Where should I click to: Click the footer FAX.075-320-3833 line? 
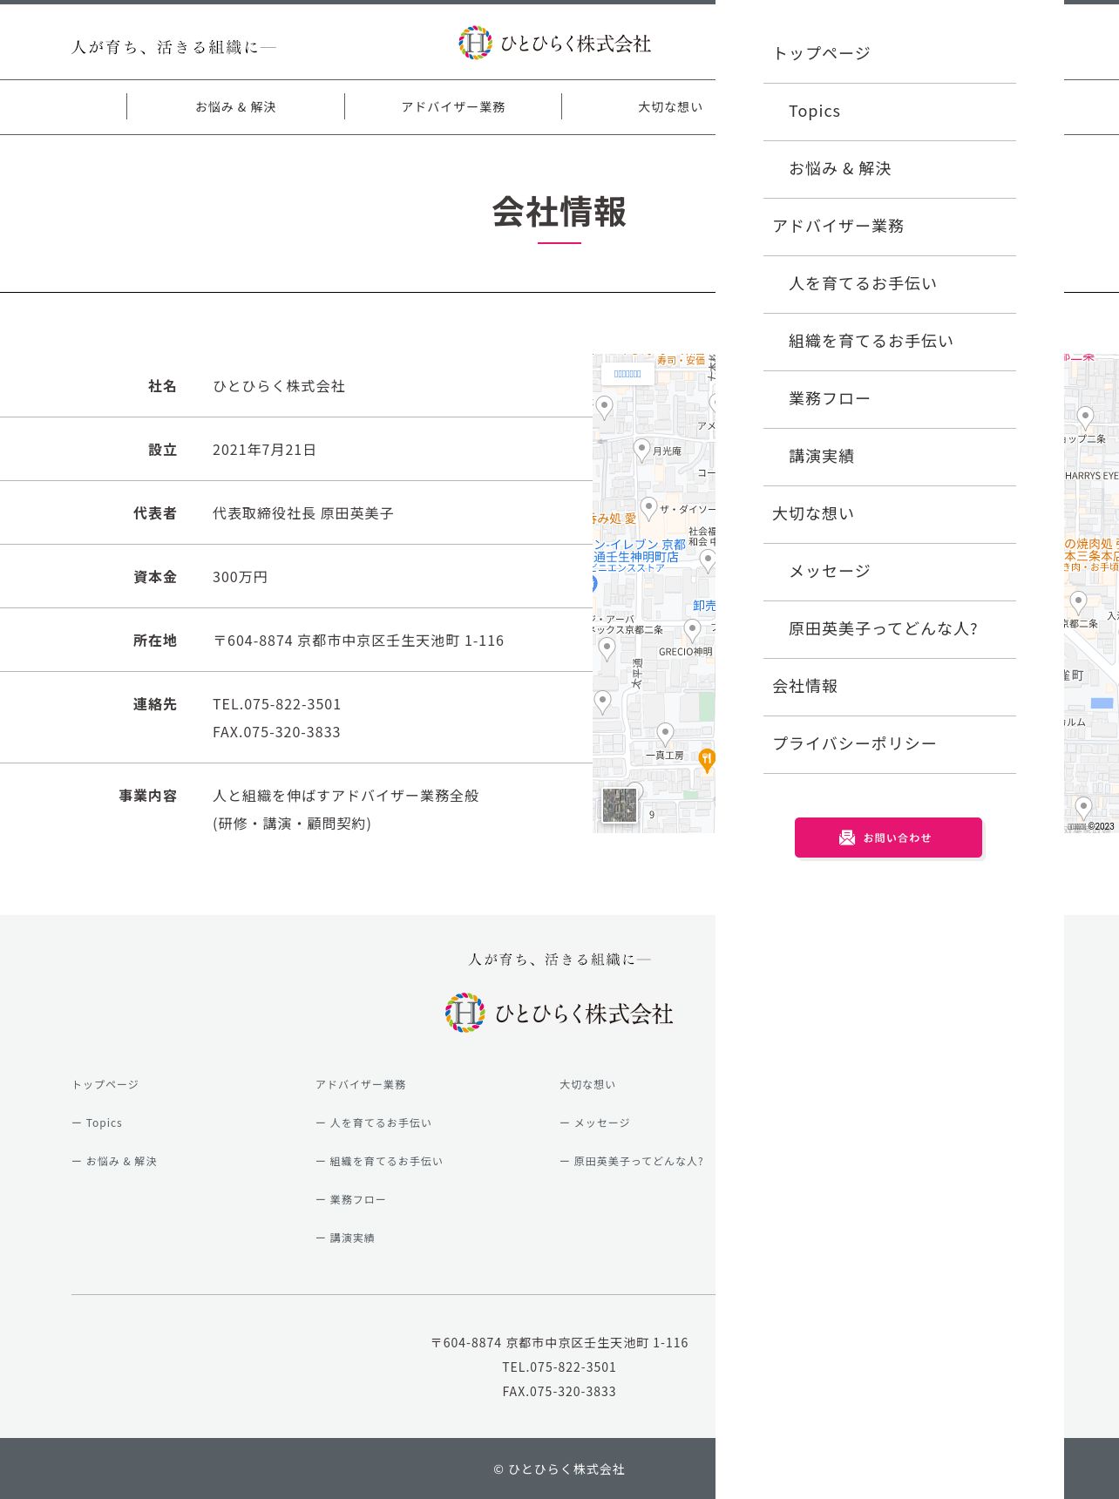pos(559,1391)
